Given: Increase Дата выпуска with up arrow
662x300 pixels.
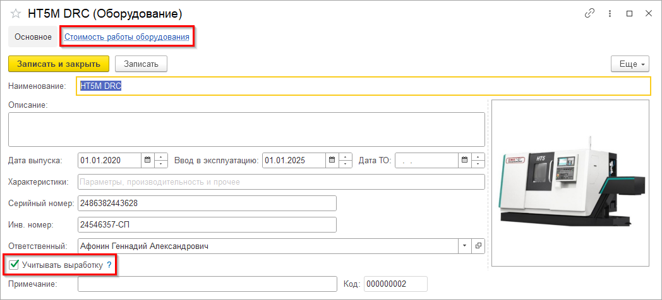Looking at the screenshot, I should [x=161, y=157].
